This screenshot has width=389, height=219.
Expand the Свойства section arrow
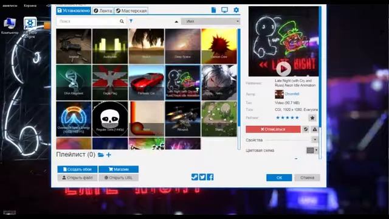pyautogui.click(x=315, y=139)
